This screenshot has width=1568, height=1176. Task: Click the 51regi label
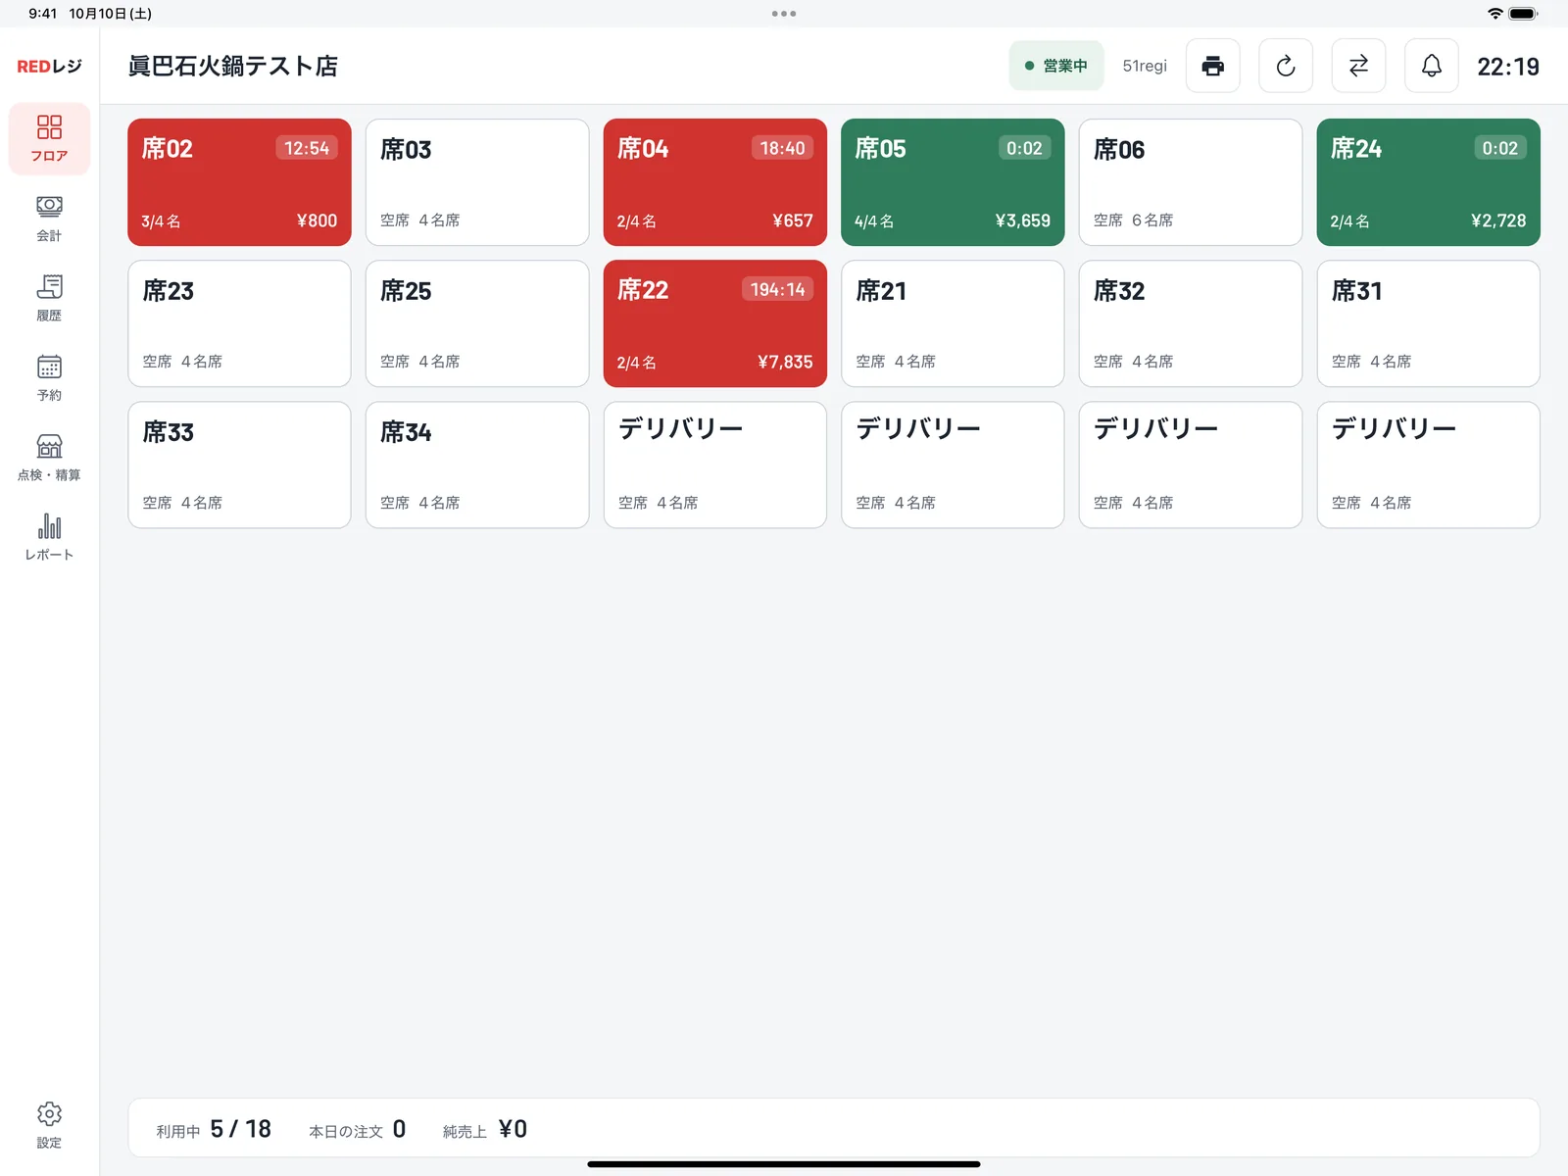[1145, 66]
